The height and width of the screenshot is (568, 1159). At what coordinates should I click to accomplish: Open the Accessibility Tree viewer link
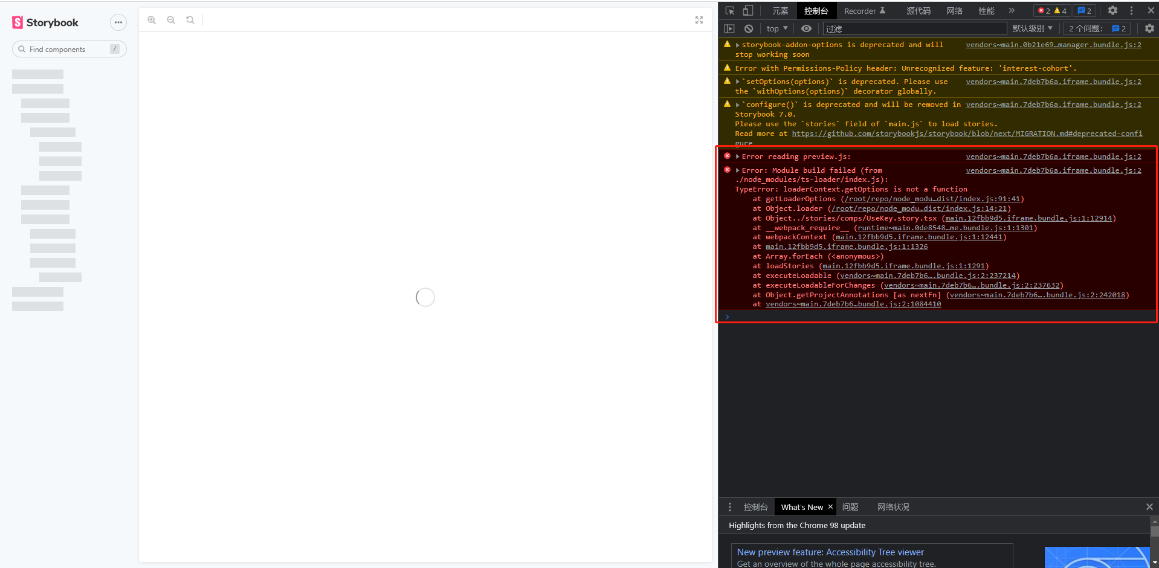pyautogui.click(x=830, y=552)
